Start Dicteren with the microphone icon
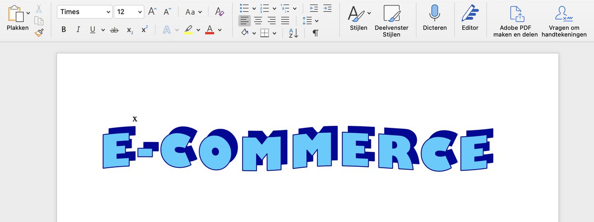Image resolution: width=594 pixels, height=222 pixels. click(435, 18)
